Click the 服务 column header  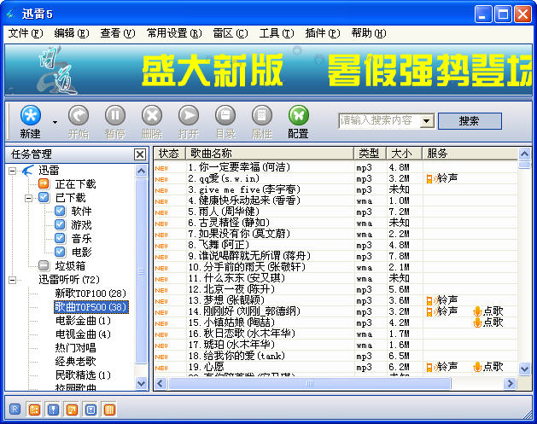(470, 154)
